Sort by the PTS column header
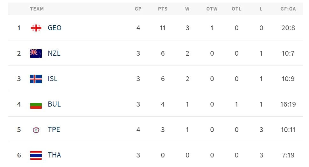The width and height of the screenshot is (309, 167). 163,9
